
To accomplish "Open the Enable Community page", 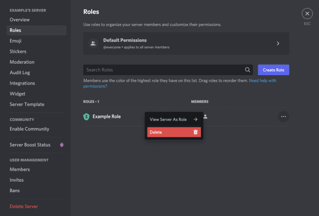I will (29, 129).
